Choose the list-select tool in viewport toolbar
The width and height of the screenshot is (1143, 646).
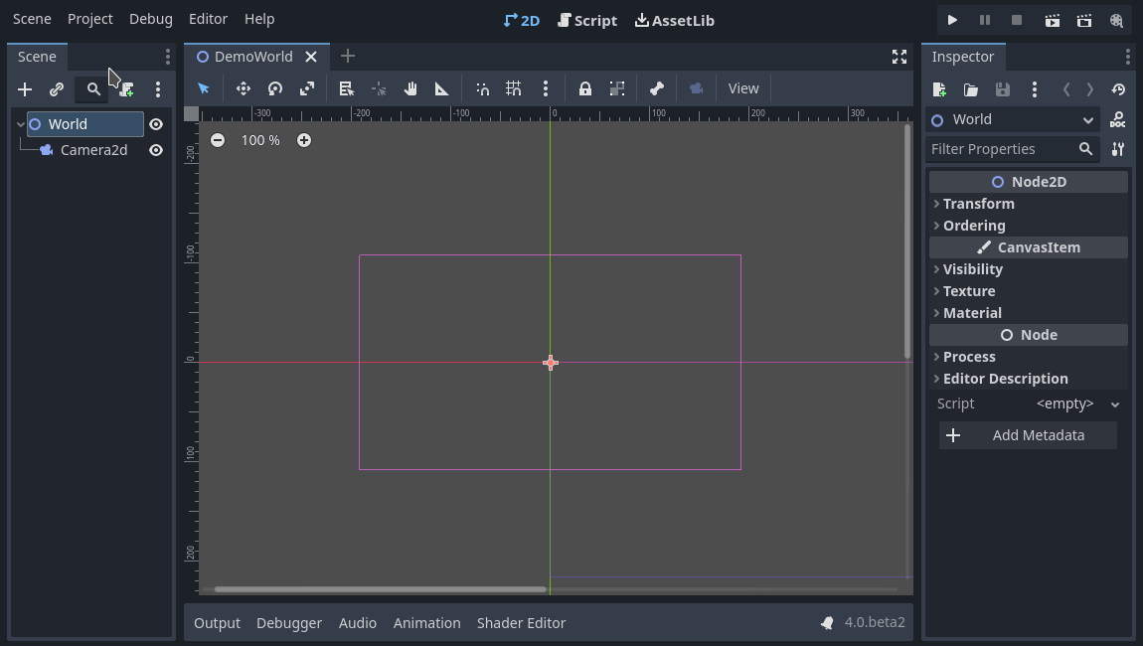pos(346,88)
